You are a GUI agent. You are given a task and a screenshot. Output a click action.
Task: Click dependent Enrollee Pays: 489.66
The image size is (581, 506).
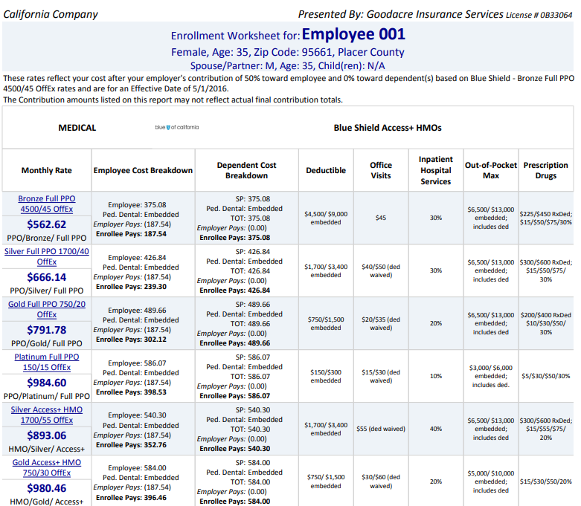(x=235, y=343)
